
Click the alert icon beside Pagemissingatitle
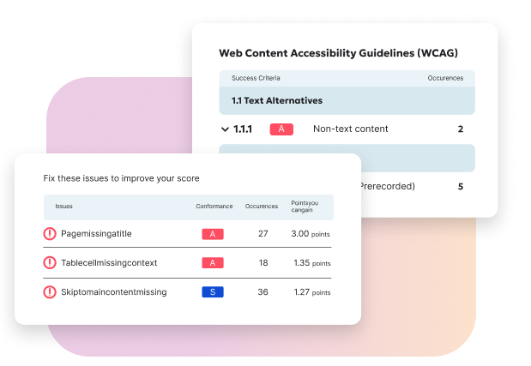[x=50, y=234]
